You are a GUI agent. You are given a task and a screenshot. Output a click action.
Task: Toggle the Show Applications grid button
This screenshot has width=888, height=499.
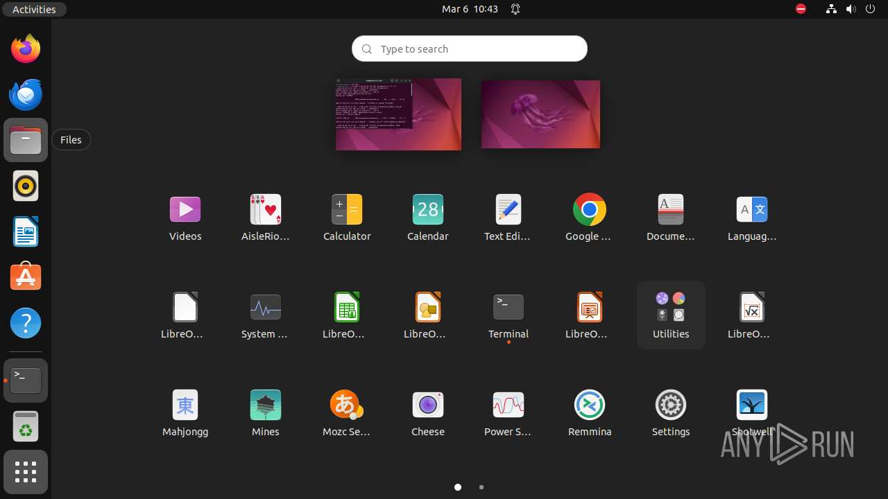[26, 472]
